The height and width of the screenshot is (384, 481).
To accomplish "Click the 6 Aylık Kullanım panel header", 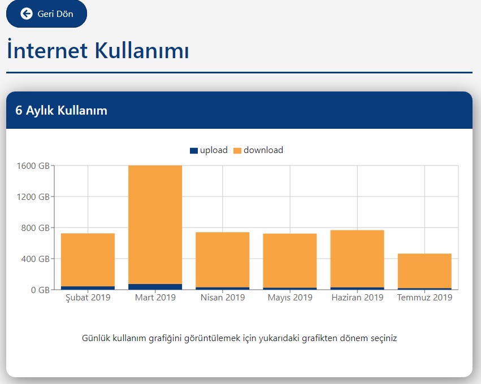I will [x=239, y=110].
